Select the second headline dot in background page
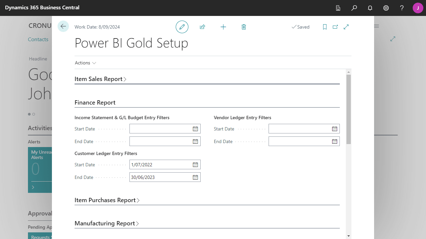Image resolution: width=426 pixels, height=239 pixels. pos(34,114)
